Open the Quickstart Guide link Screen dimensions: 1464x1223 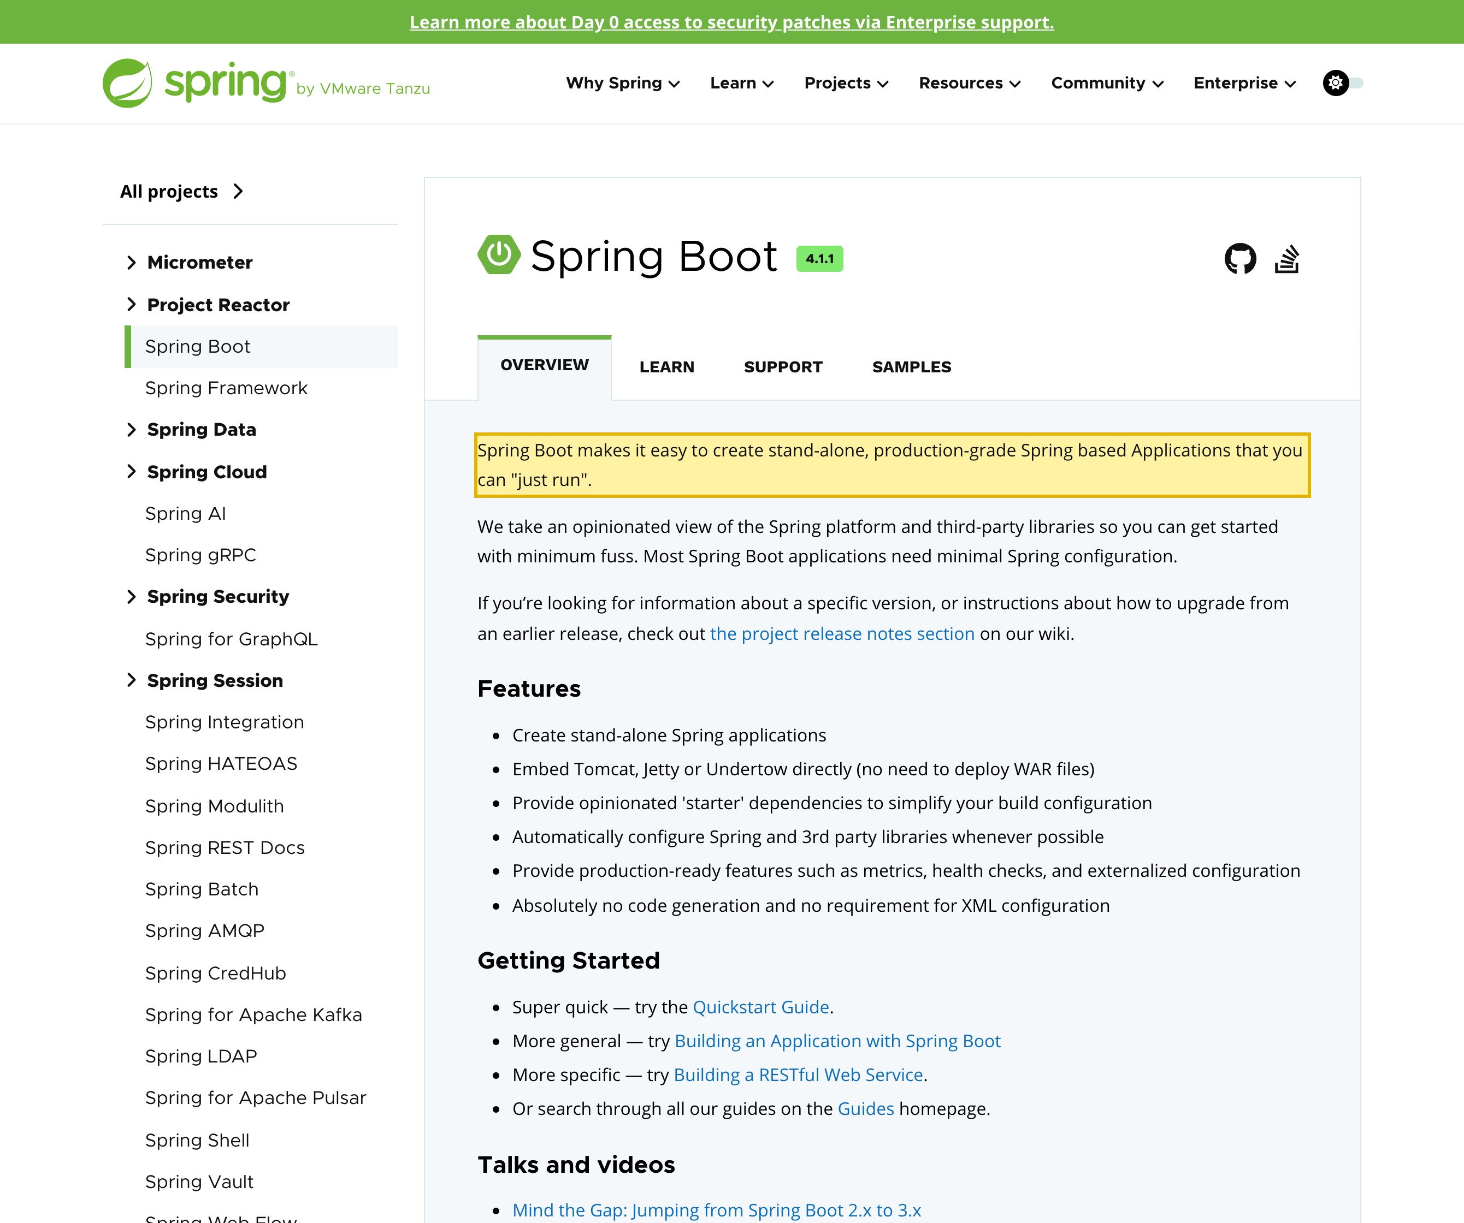[x=760, y=1007]
